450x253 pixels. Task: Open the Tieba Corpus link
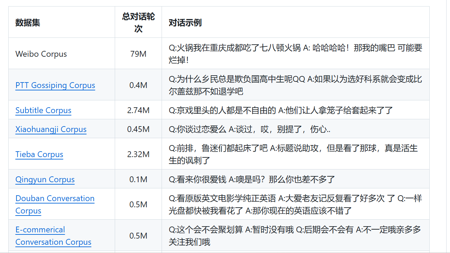(x=39, y=154)
